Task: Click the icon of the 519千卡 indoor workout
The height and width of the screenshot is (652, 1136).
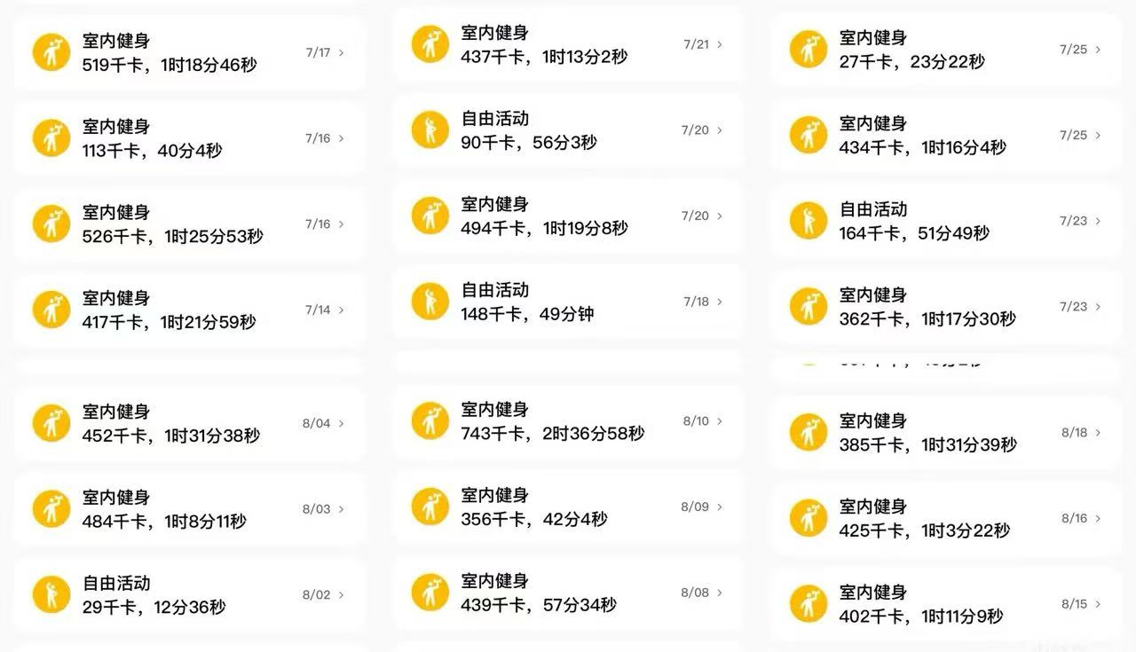Action: pyautogui.click(x=51, y=52)
